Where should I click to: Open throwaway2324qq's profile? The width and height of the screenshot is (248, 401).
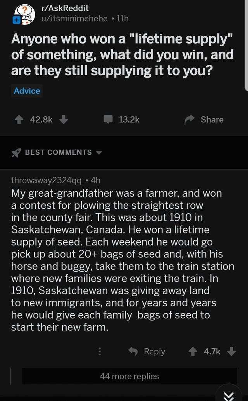click(x=46, y=180)
